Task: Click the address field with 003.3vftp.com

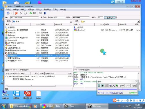Action: coord(24,17)
